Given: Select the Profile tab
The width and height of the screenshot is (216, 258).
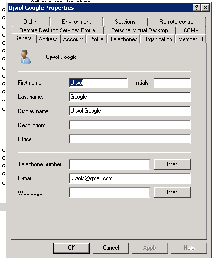Looking at the screenshot, I should 96,39.
